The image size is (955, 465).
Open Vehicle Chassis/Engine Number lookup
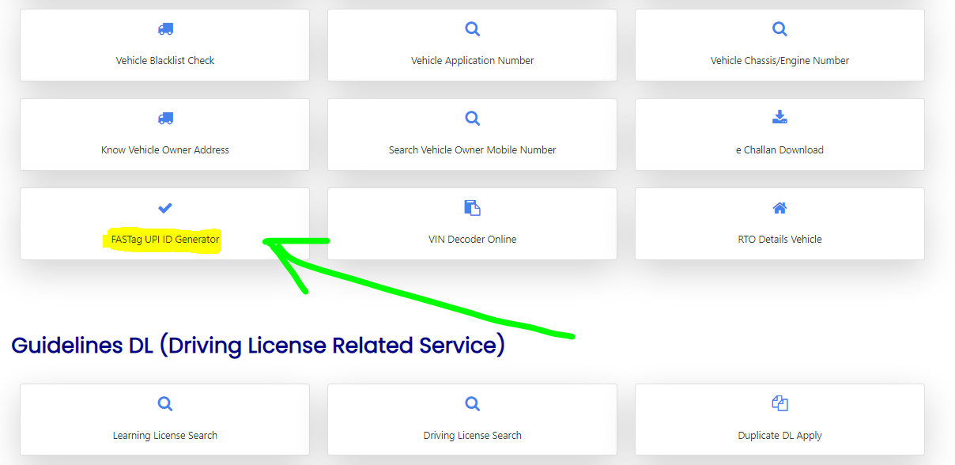pyautogui.click(x=779, y=61)
